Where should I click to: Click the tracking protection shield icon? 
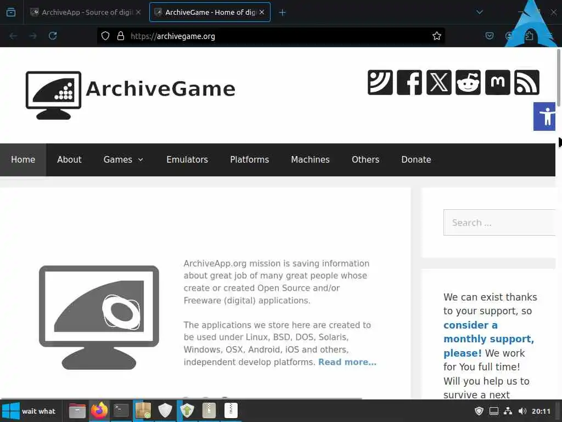point(105,36)
